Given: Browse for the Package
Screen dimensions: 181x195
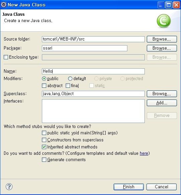Looking at the screenshot, I should [x=162, y=48].
